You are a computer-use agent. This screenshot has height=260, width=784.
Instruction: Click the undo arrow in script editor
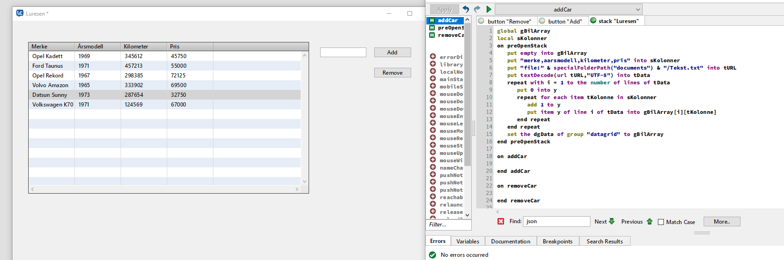pos(466,9)
